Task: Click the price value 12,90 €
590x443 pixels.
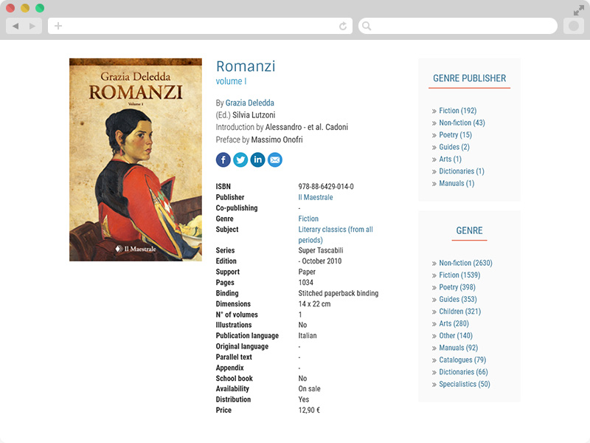Action: pos(309,411)
